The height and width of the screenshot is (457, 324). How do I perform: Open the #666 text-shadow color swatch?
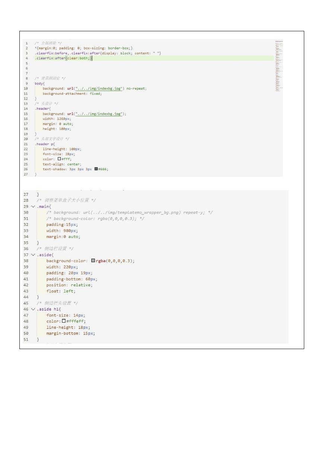[x=96, y=169]
